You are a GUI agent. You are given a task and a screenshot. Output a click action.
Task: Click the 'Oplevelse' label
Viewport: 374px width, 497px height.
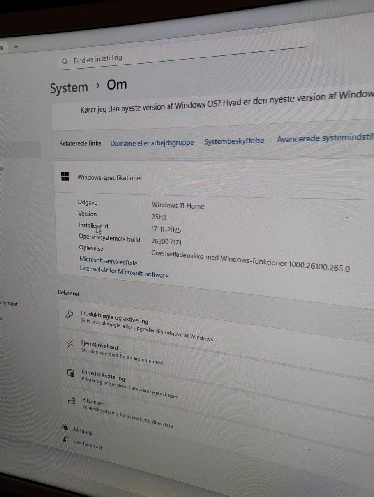pyautogui.click(x=91, y=248)
